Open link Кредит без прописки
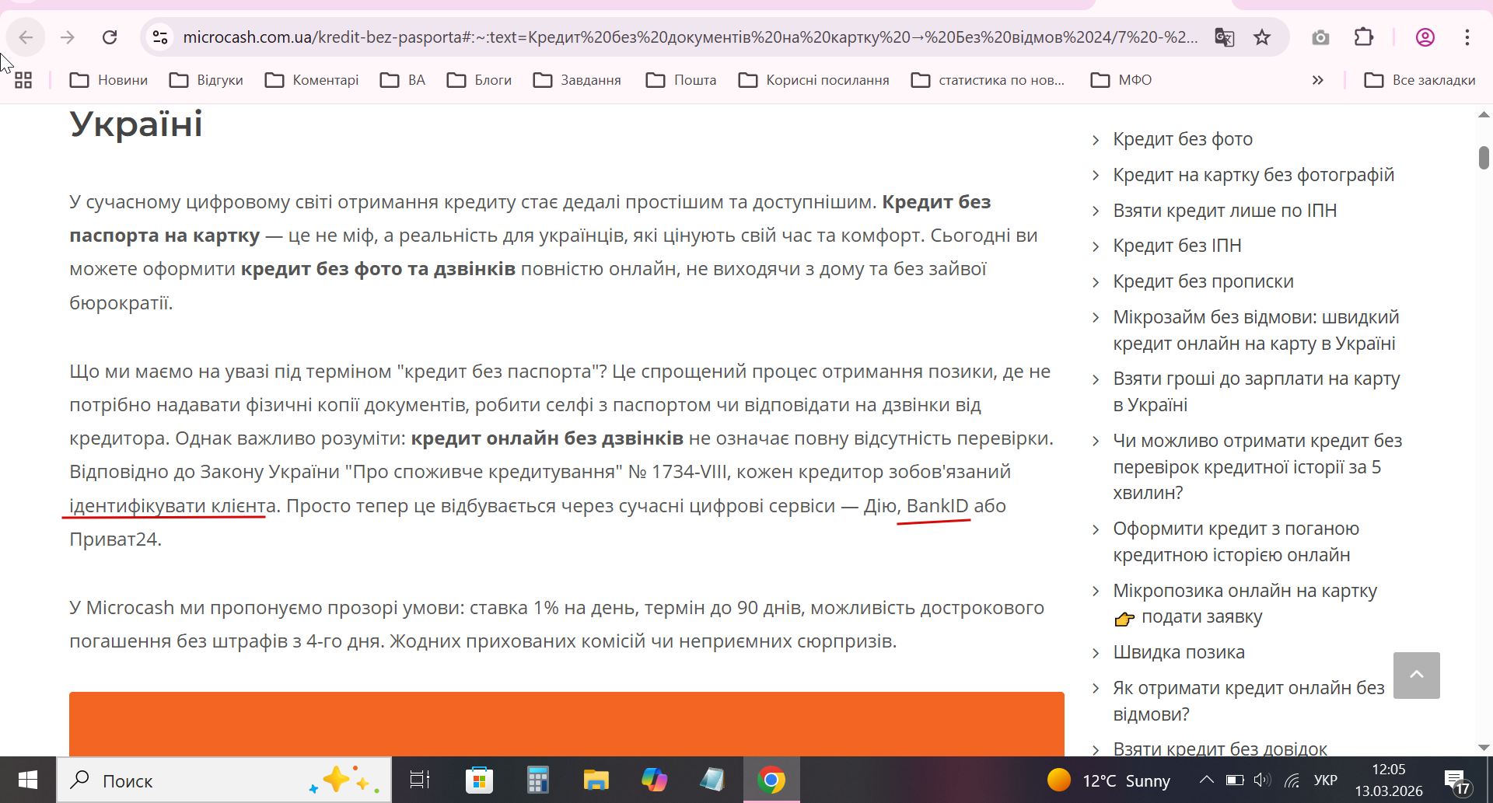 tap(1203, 281)
